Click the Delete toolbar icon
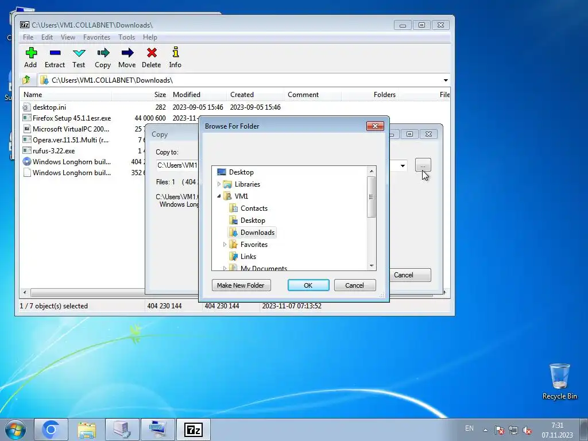Viewport: 588px width, 441px height. tap(152, 57)
